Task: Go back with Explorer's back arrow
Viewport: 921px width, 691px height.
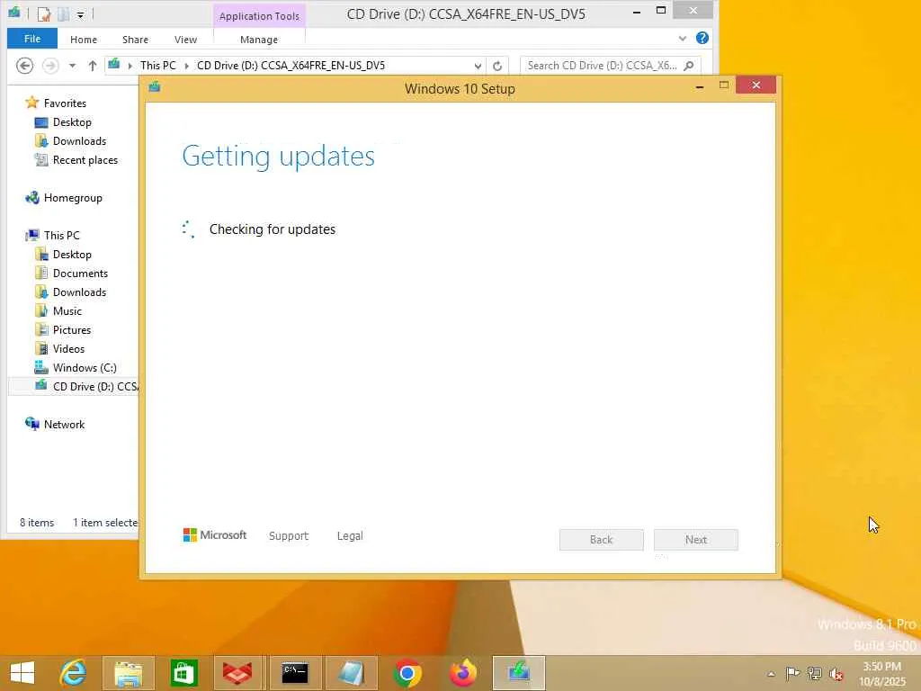Action: [x=24, y=65]
